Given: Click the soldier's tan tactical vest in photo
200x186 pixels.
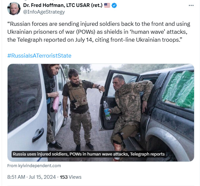Looking at the screenshot, I should point(77,94).
